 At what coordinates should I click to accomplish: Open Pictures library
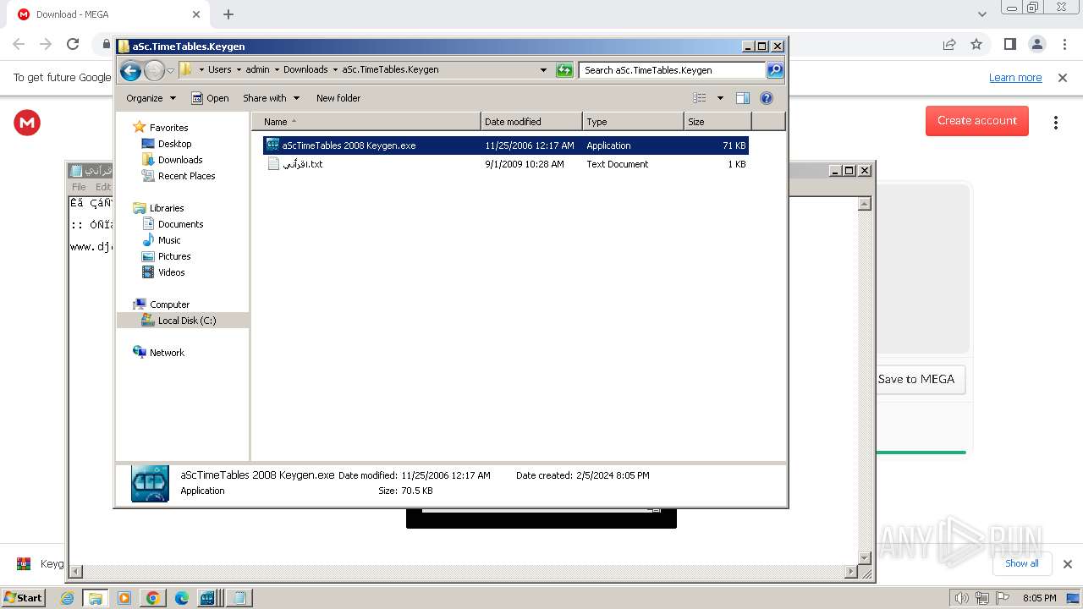(x=174, y=256)
